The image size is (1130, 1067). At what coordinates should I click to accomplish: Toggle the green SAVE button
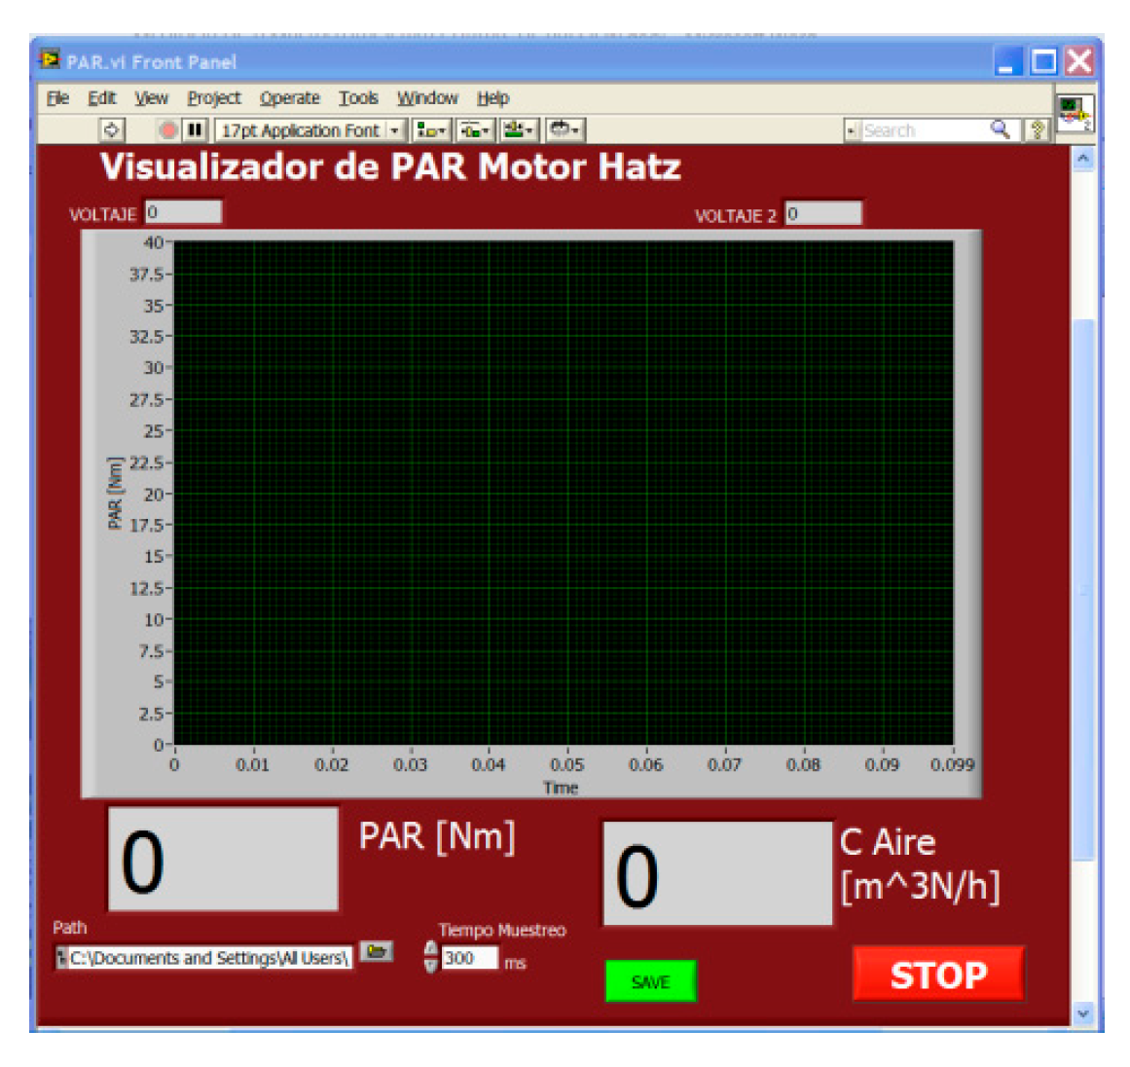click(x=650, y=981)
